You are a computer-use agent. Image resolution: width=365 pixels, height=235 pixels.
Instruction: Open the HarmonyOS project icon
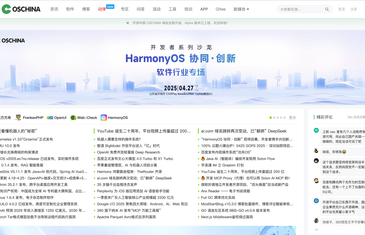pyautogui.click(x=104, y=117)
